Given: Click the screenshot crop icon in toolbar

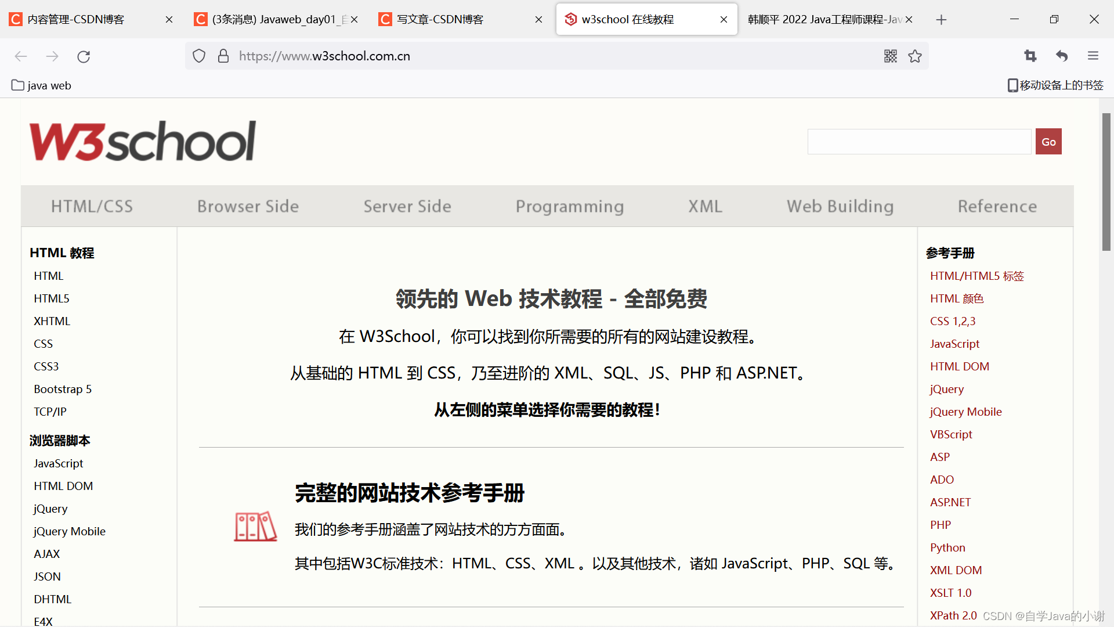Looking at the screenshot, I should pyautogui.click(x=1030, y=56).
